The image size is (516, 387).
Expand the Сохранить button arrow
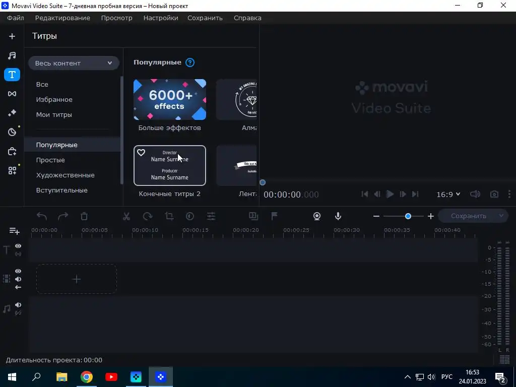[501, 216]
